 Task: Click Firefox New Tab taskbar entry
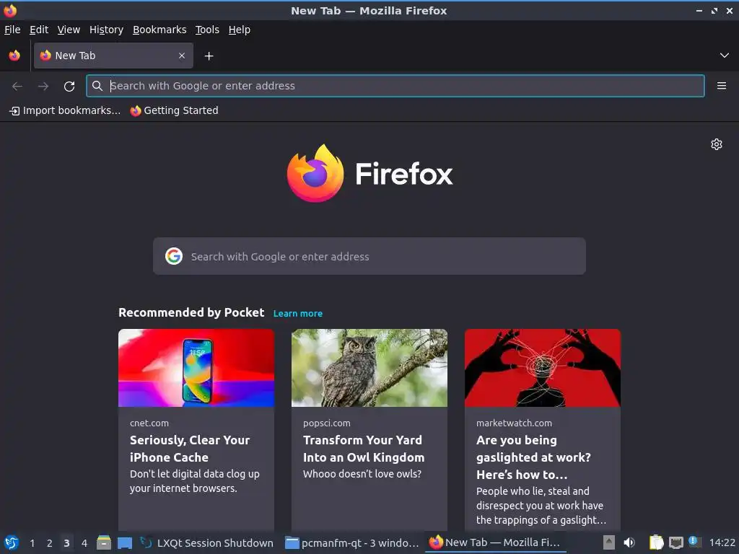(x=495, y=542)
